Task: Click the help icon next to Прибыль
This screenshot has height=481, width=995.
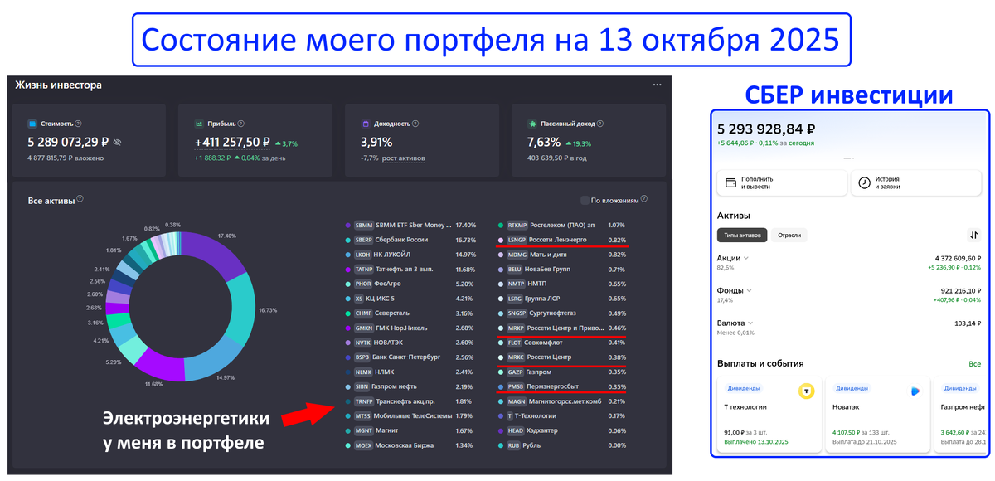Action: (x=240, y=124)
